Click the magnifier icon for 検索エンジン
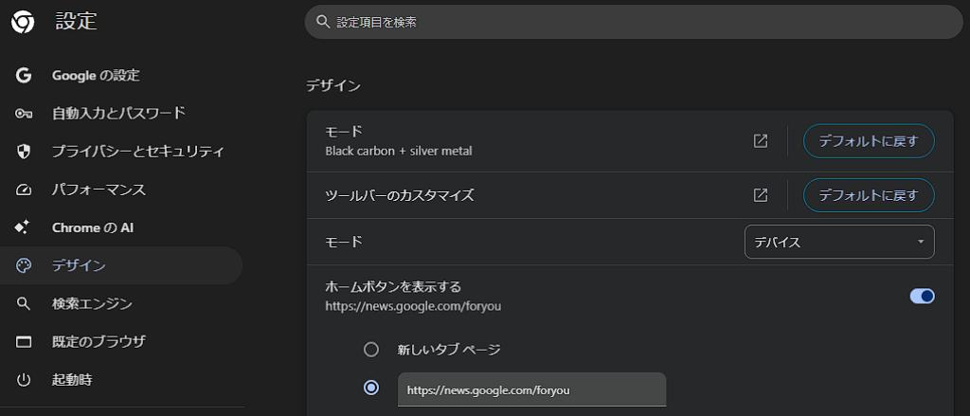This screenshot has width=970, height=416. pyautogui.click(x=24, y=304)
